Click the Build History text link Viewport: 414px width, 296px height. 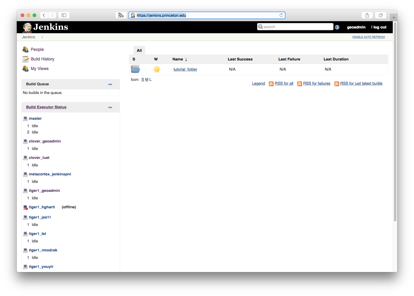click(43, 59)
